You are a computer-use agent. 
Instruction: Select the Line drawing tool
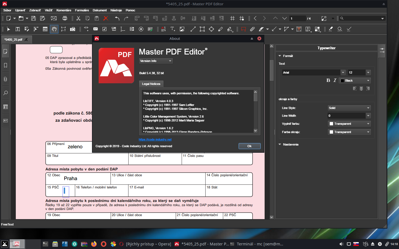pos(193,29)
